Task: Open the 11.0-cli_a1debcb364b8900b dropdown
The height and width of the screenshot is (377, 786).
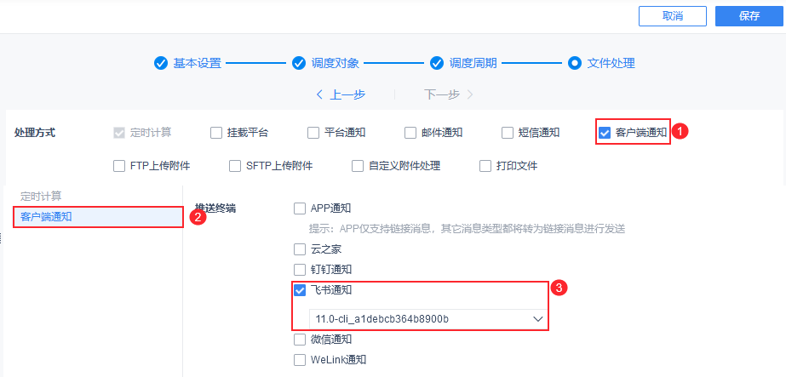Action: point(427,318)
